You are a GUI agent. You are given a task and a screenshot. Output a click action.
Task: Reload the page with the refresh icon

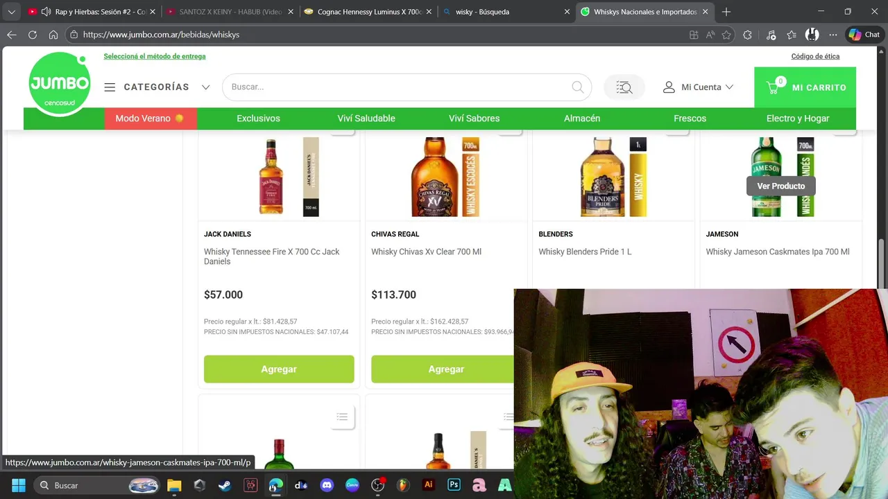(x=33, y=35)
